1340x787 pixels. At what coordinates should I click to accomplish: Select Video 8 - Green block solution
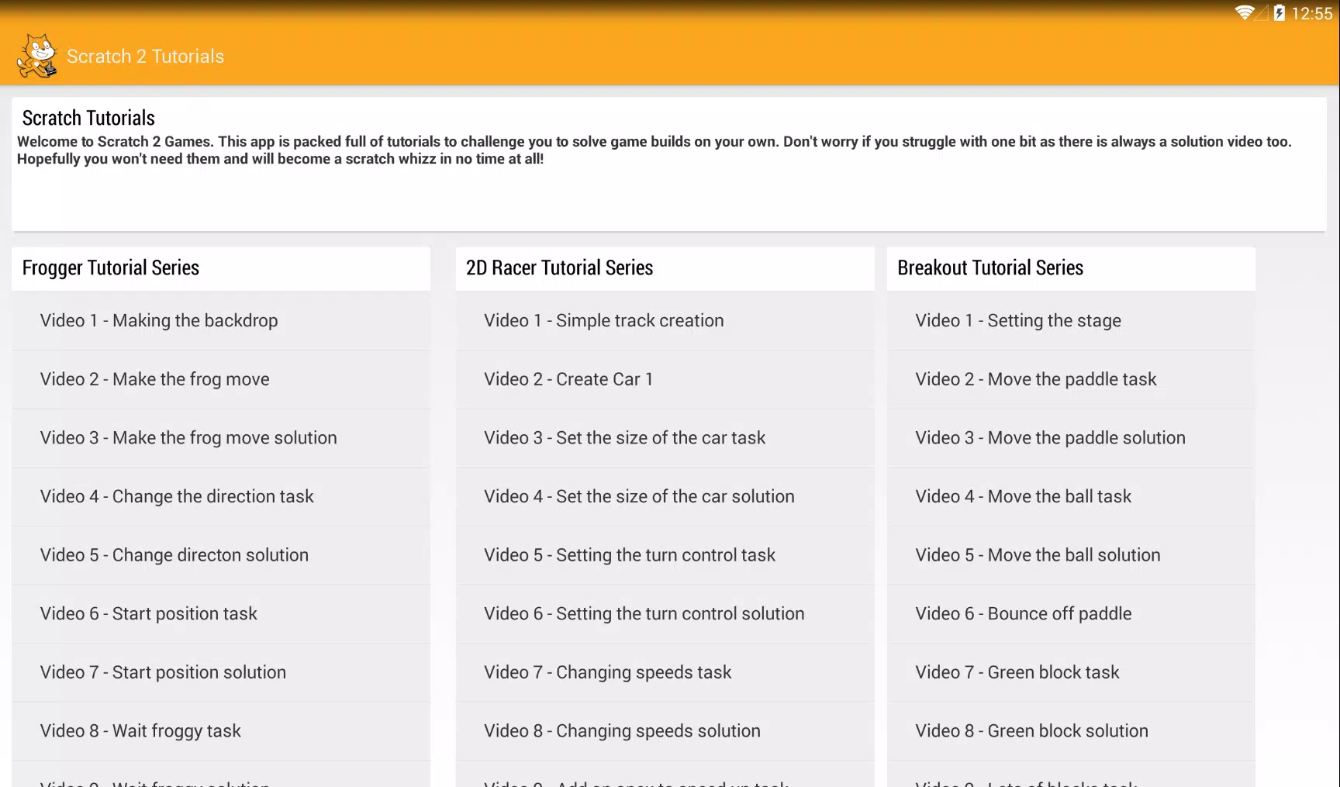coord(1071,731)
